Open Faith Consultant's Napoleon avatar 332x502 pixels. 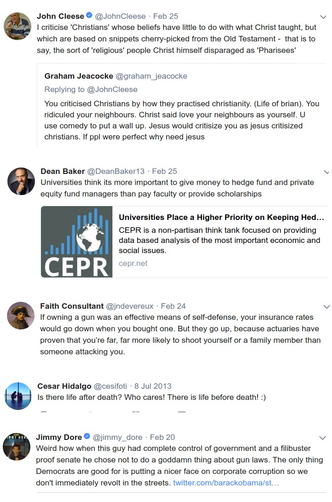21,316
